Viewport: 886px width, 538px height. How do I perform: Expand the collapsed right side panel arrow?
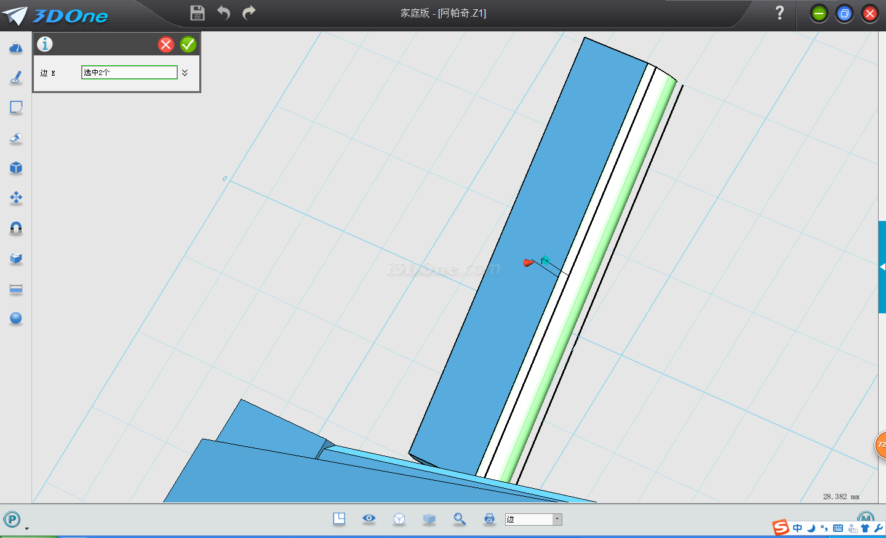pos(882,267)
